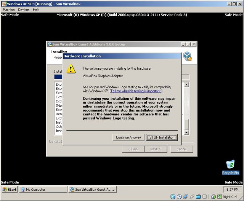
Task: Click the network adapter status icon
Action: [186, 197]
